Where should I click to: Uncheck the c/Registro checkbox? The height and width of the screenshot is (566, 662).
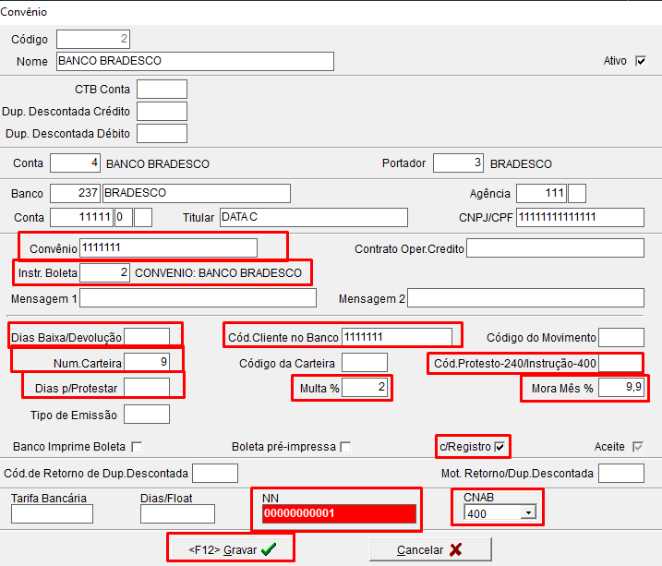click(500, 447)
